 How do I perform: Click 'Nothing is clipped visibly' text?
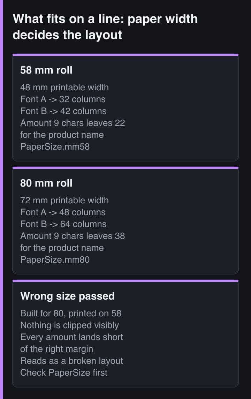pyautogui.click(x=69, y=325)
